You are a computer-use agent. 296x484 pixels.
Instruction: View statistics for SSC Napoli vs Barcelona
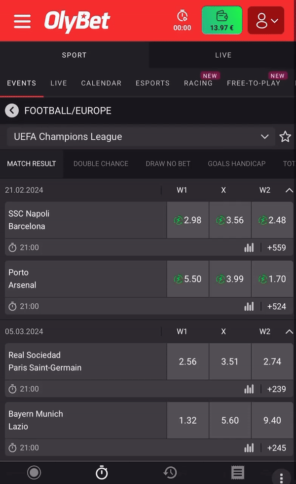pyautogui.click(x=249, y=247)
